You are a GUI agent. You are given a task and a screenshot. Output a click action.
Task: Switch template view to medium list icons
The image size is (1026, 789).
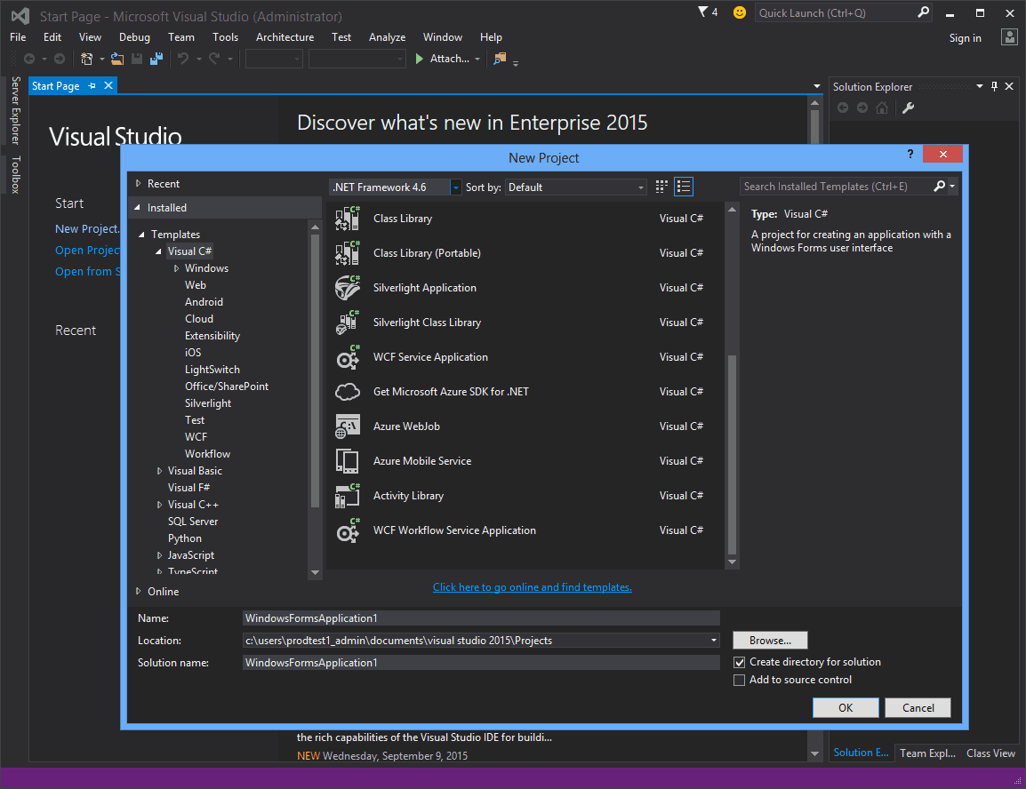coord(684,187)
